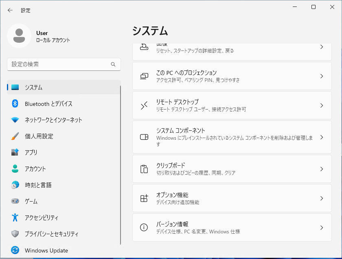Open chevron for オプション機能
The height and width of the screenshot is (259, 342).
point(322,198)
